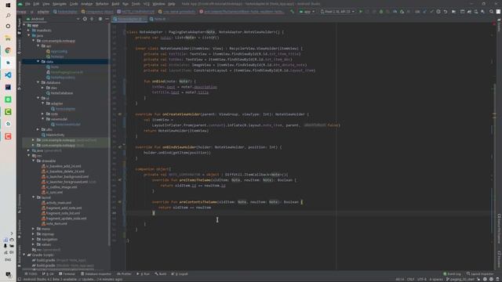Open Layout Inspector in status bar
Viewport: 502px width, 282px height.
[x=480, y=274]
